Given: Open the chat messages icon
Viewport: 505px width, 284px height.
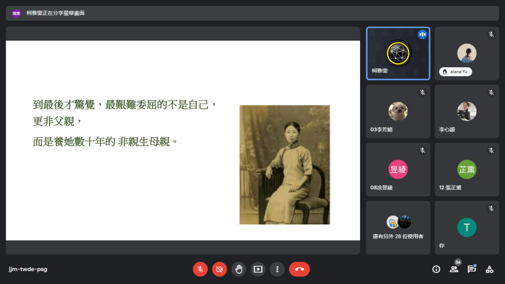Looking at the screenshot, I should point(472,269).
